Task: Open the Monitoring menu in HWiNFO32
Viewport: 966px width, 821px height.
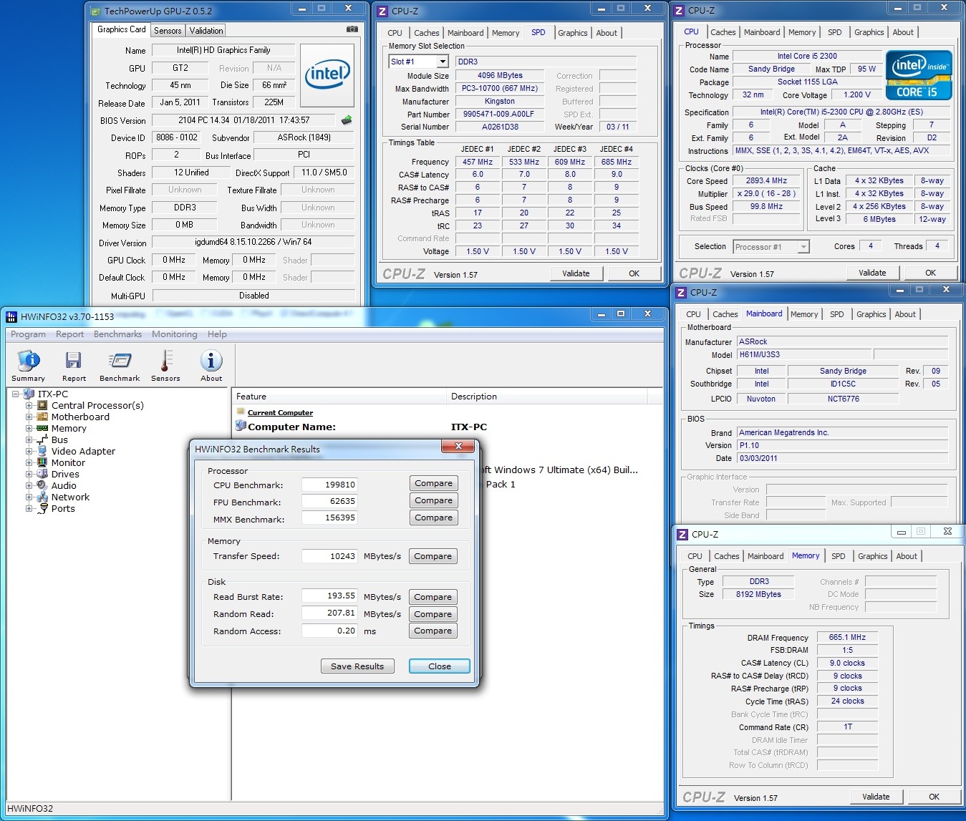Action: pyautogui.click(x=174, y=334)
